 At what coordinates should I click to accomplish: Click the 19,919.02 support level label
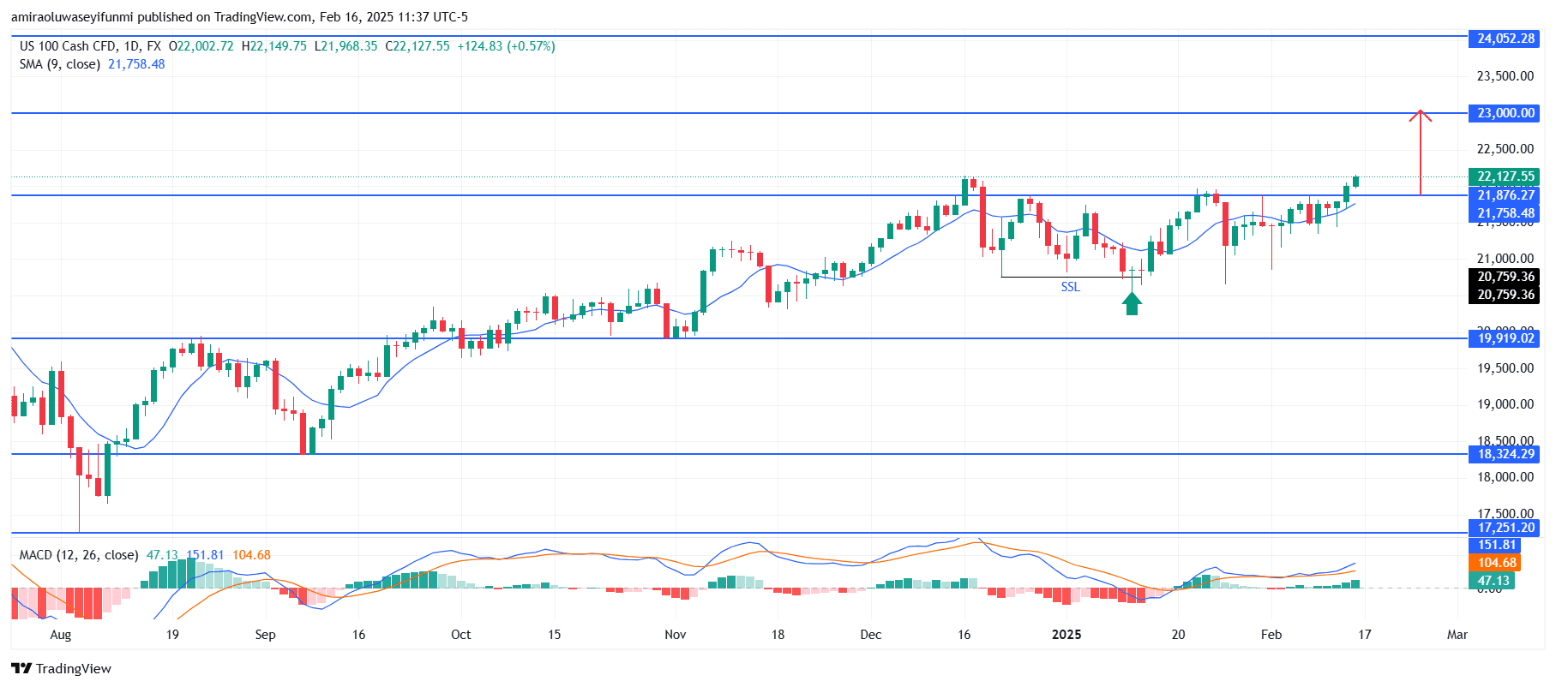[x=1505, y=338]
